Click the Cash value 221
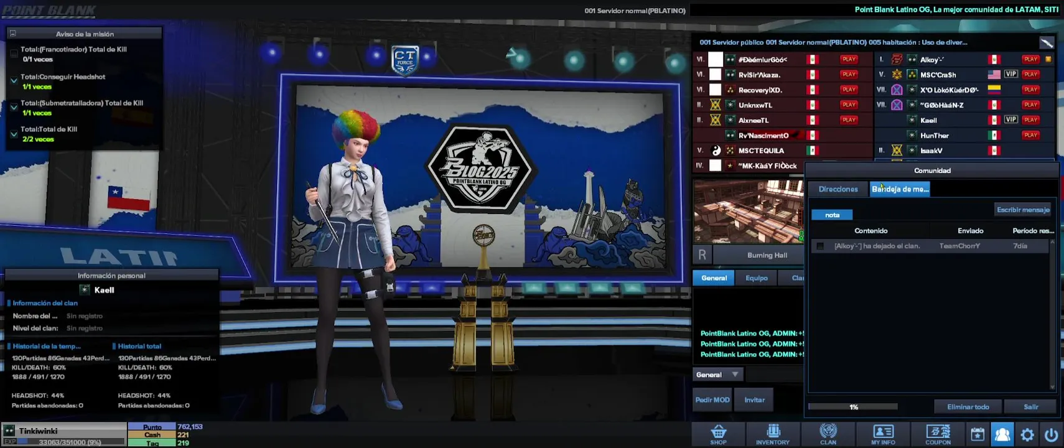Viewport: 1064px width, 448px height. pyautogui.click(x=183, y=435)
